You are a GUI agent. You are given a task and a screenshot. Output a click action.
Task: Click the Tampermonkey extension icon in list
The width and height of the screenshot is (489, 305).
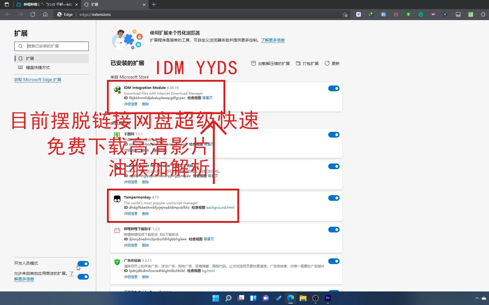[117, 199]
